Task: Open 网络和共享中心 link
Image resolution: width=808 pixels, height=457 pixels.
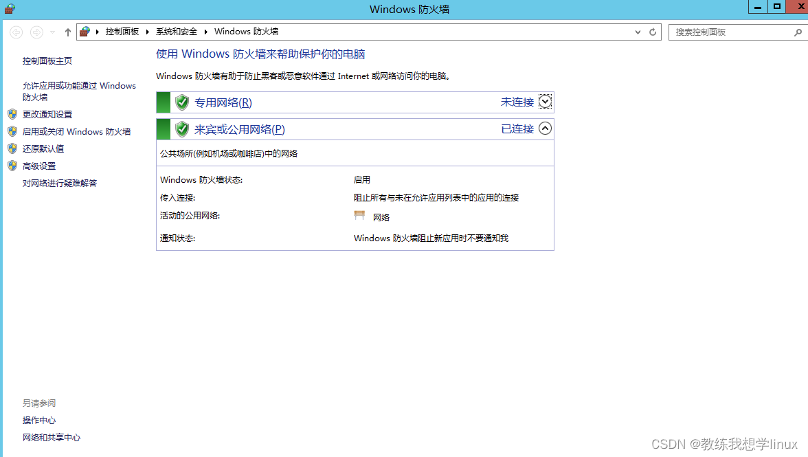Action: [x=51, y=438]
